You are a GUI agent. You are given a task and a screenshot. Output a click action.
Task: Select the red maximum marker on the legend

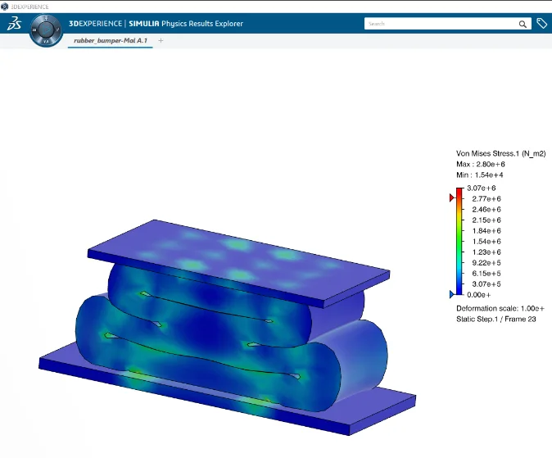tap(451, 198)
